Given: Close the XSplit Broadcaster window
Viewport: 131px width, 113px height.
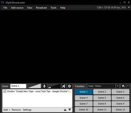Looking at the screenshot, I should (x=129, y=2).
